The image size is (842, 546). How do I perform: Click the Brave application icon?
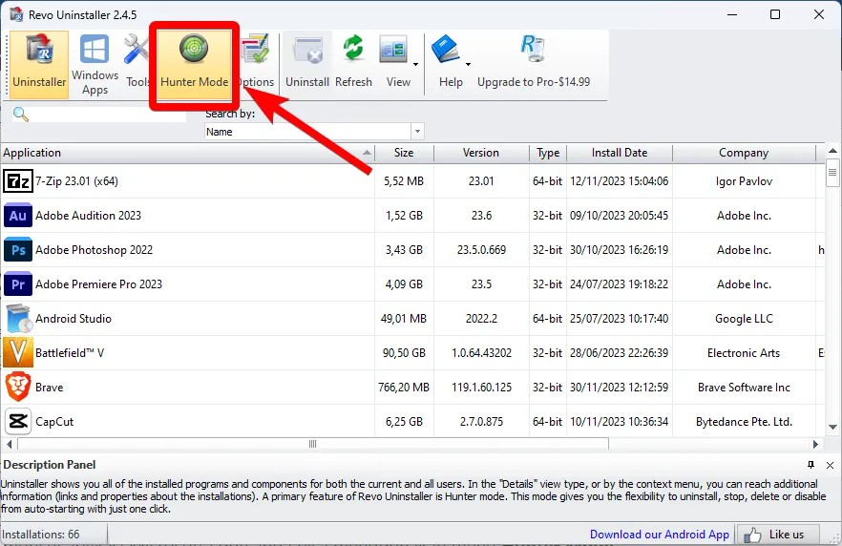tap(18, 388)
